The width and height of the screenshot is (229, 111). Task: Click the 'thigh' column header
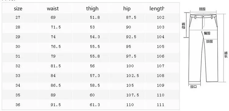(x=92, y=8)
